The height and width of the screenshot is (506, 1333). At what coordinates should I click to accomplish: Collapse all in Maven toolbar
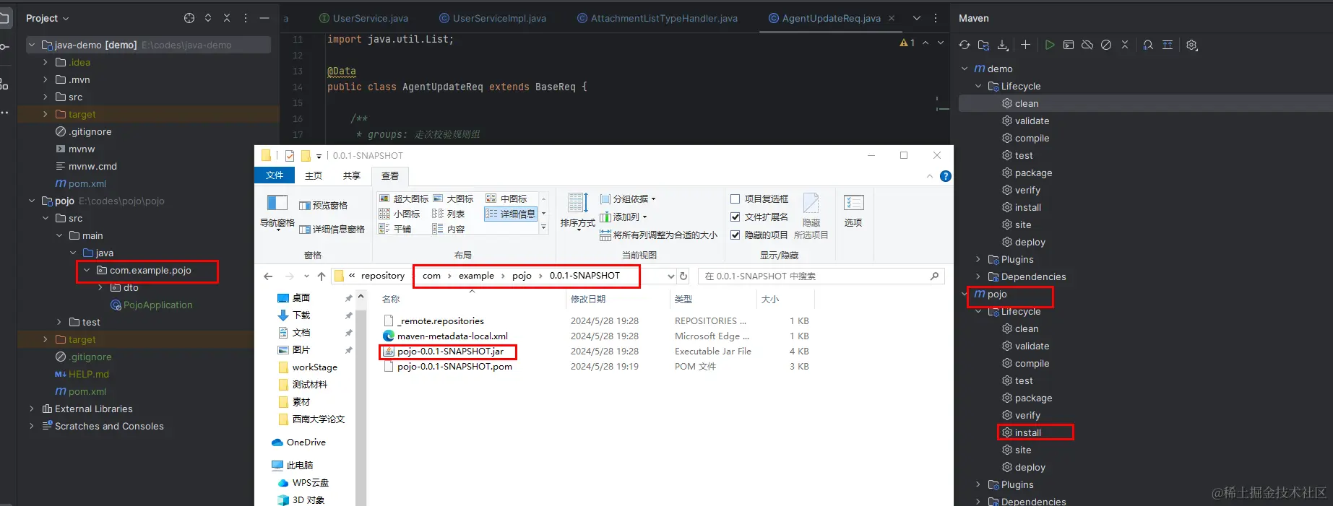coord(1125,45)
